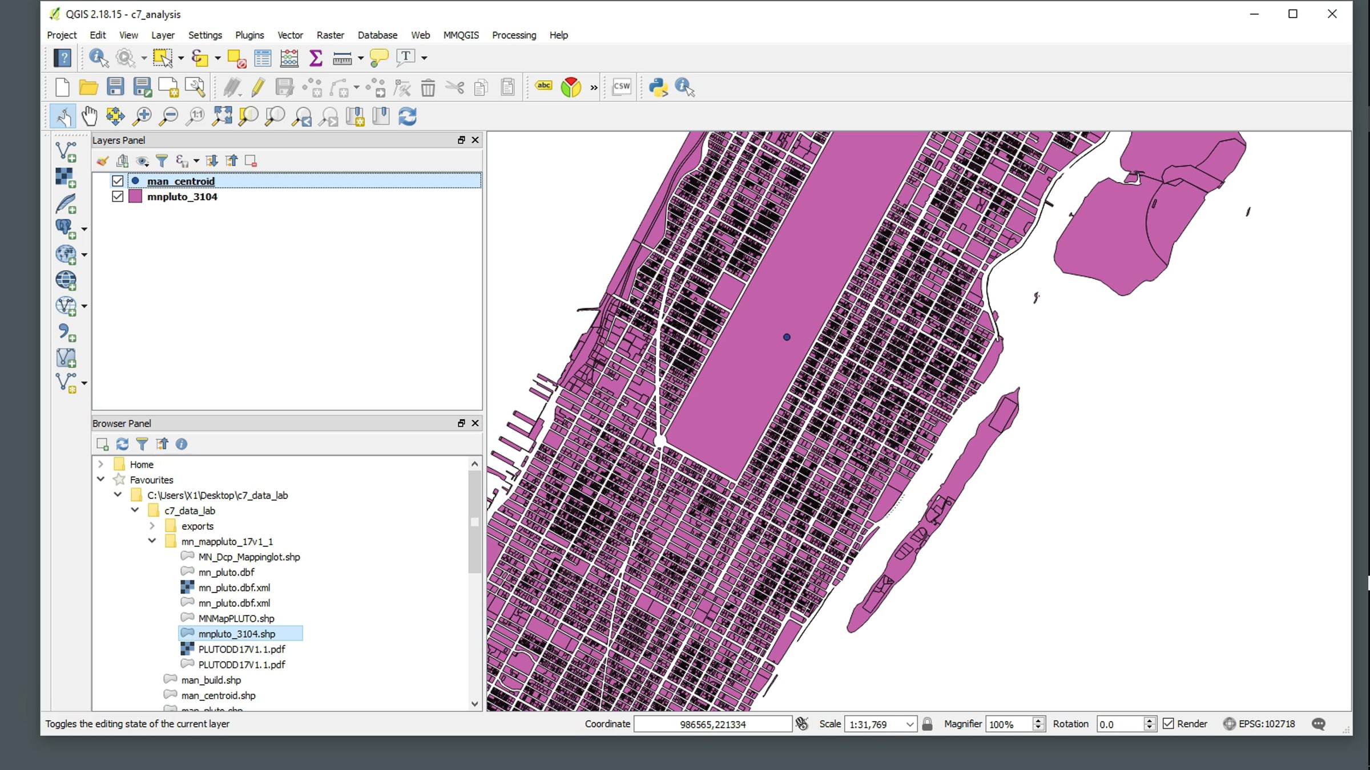
Task: Click the Coordinate input field
Action: [x=712, y=724]
